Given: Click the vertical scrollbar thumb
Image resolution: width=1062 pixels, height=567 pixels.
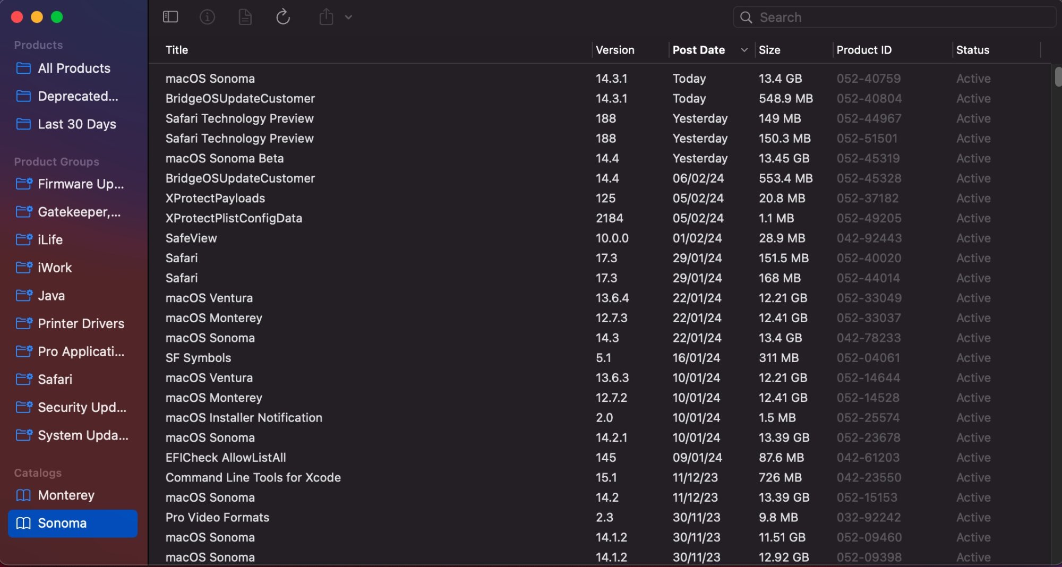Looking at the screenshot, I should pyautogui.click(x=1057, y=76).
